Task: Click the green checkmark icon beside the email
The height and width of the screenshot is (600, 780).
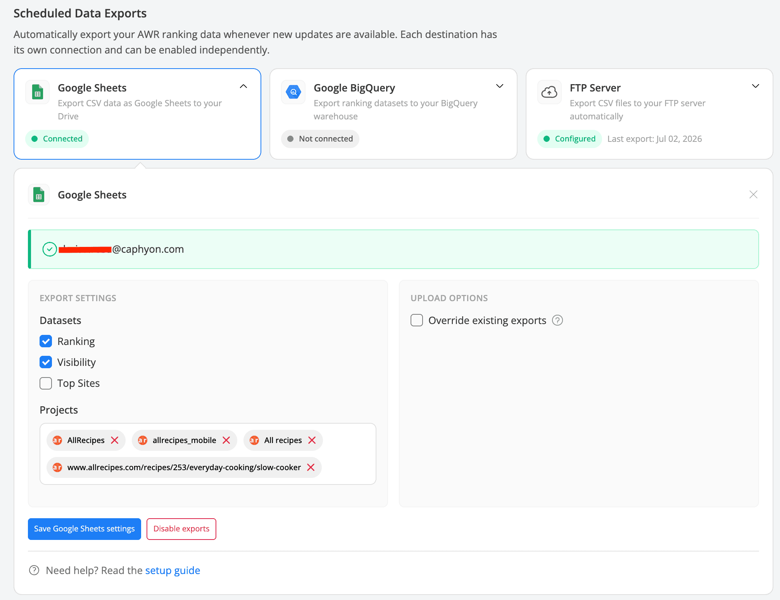Action: 50,249
